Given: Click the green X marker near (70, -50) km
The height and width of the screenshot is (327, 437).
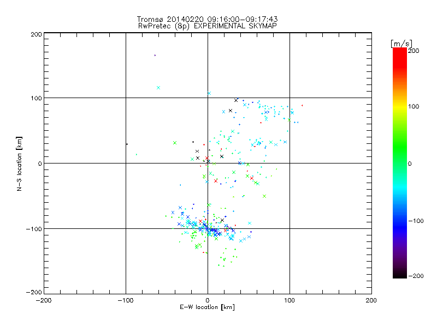Looking at the screenshot, I should (x=264, y=196).
